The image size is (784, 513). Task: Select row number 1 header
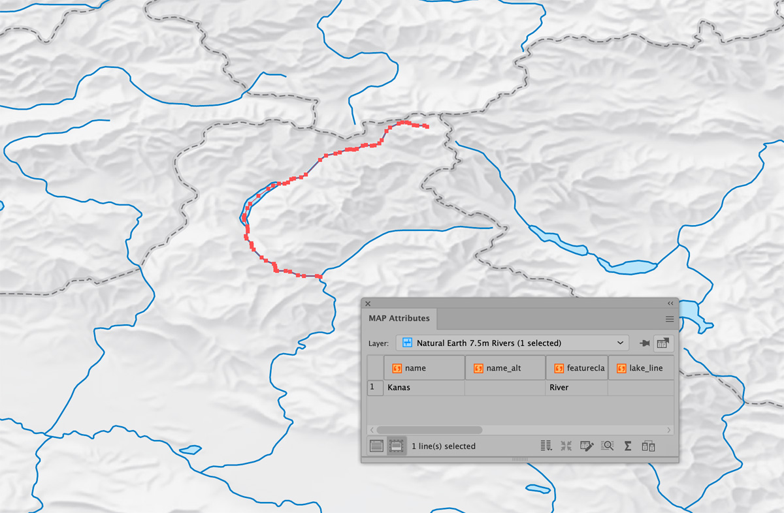pyautogui.click(x=375, y=388)
